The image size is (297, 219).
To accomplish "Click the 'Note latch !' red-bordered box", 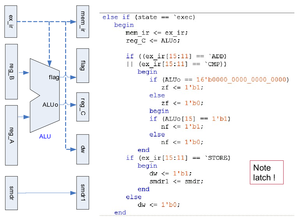I will click(266, 173).
